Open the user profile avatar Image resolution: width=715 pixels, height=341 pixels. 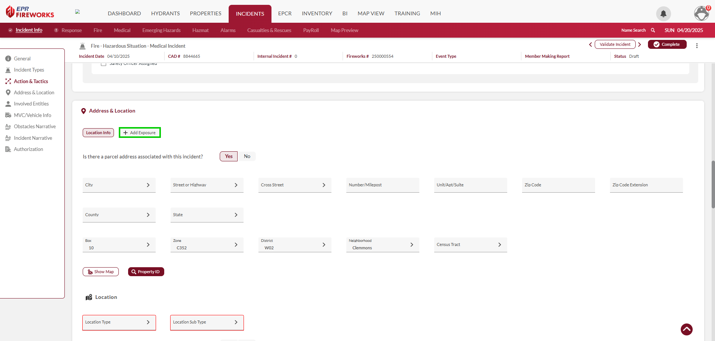click(701, 14)
